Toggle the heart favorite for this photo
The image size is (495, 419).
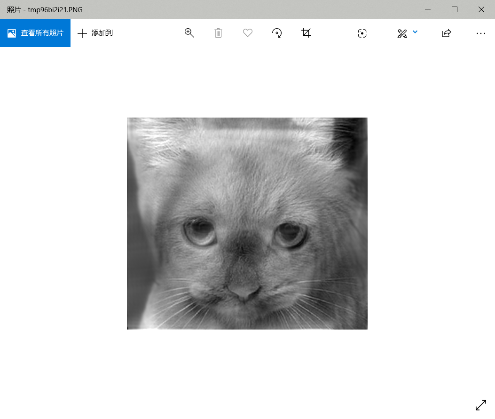tap(248, 33)
